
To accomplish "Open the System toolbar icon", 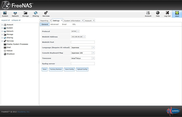I will [x=5, y=14].
